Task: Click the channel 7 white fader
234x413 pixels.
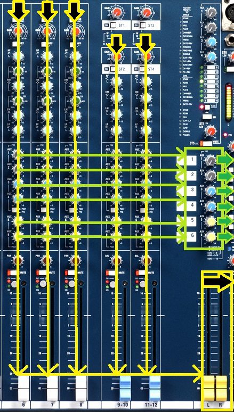Action: tap(52, 388)
